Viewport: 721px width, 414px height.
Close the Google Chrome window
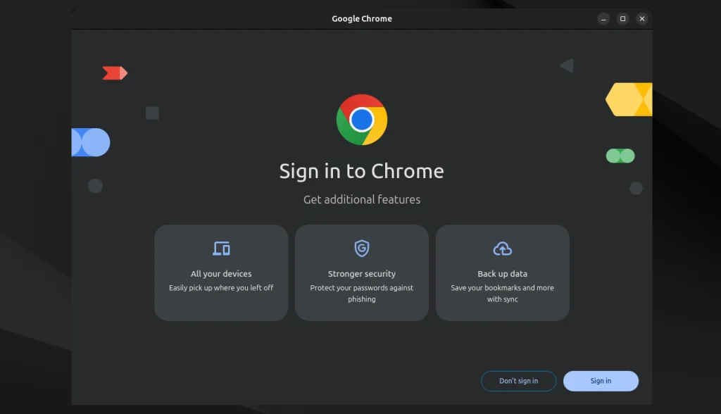point(642,19)
